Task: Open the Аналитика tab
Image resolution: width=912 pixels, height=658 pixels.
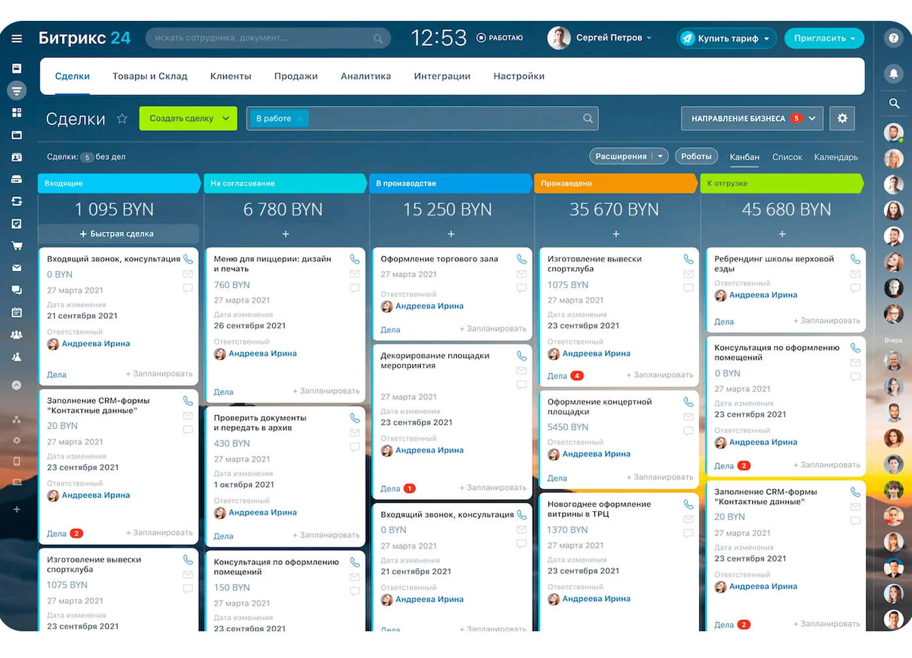Action: point(365,76)
